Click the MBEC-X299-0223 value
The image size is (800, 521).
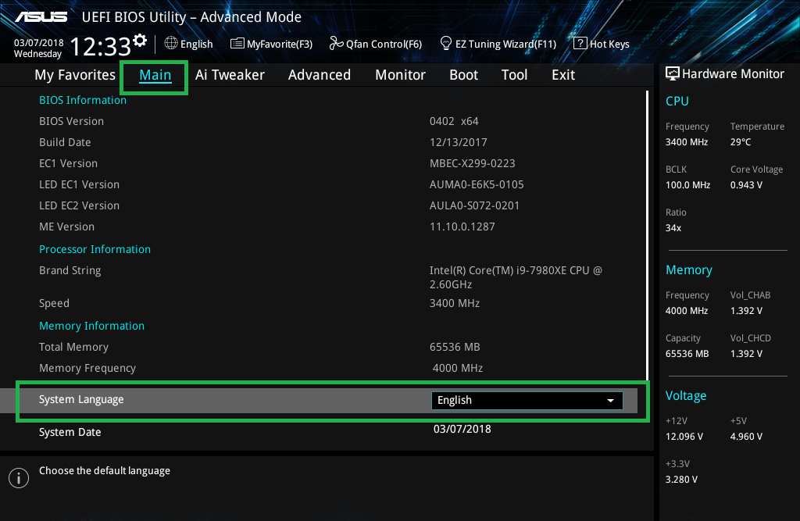[x=473, y=163]
